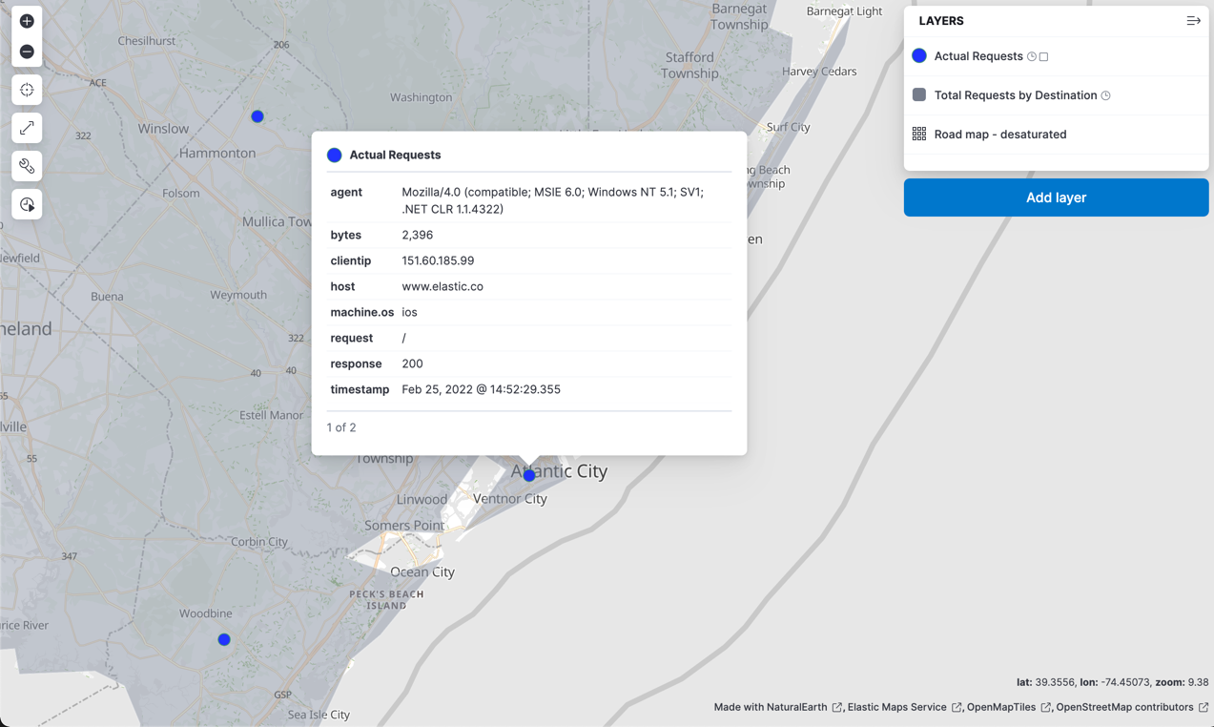Viewport: 1214px width, 727px height.
Task: Click the diagonal double-arrow icon
Action: tap(27, 128)
